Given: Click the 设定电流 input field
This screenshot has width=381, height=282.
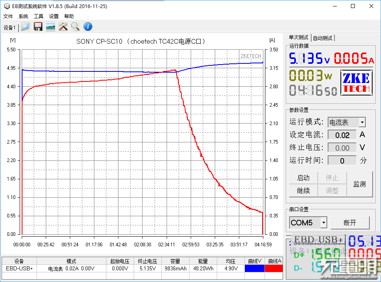Looking at the screenshot, I should (342, 135).
